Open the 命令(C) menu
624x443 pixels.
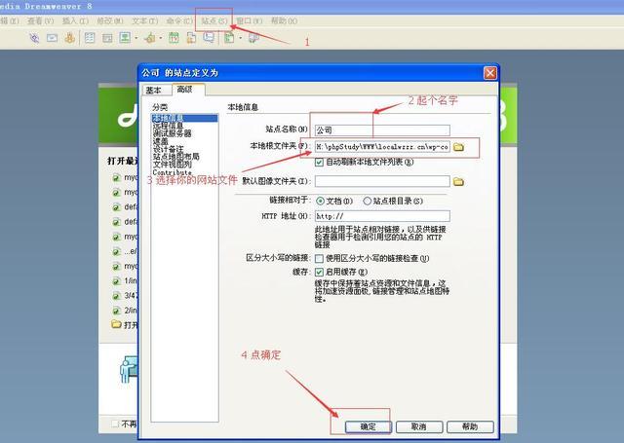pos(179,20)
